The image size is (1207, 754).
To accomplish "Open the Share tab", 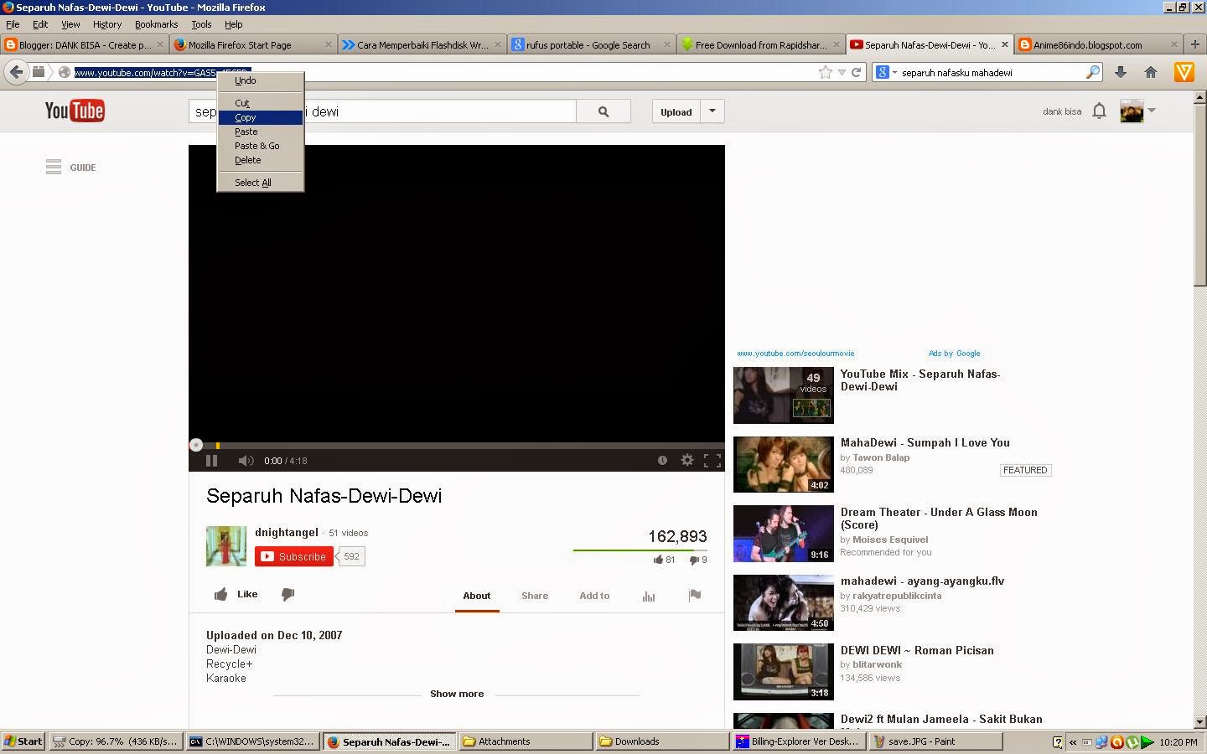I will click(x=535, y=596).
